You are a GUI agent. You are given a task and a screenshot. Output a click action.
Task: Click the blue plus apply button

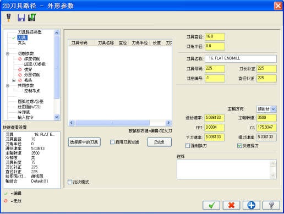(252, 205)
